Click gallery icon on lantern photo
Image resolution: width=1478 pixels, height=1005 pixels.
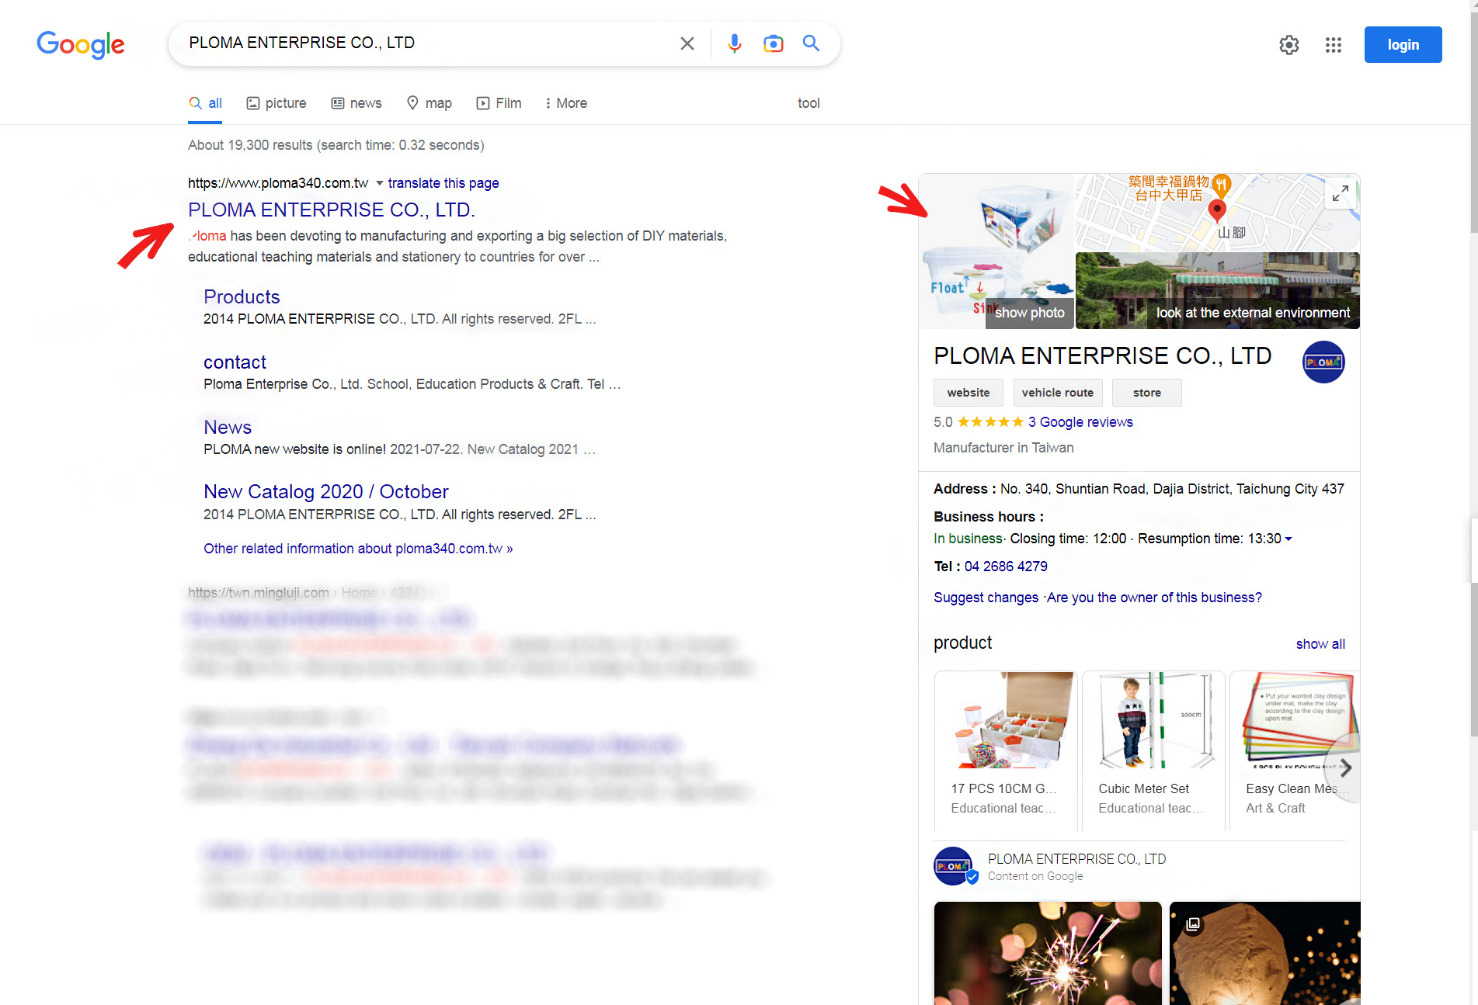click(x=1194, y=924)
